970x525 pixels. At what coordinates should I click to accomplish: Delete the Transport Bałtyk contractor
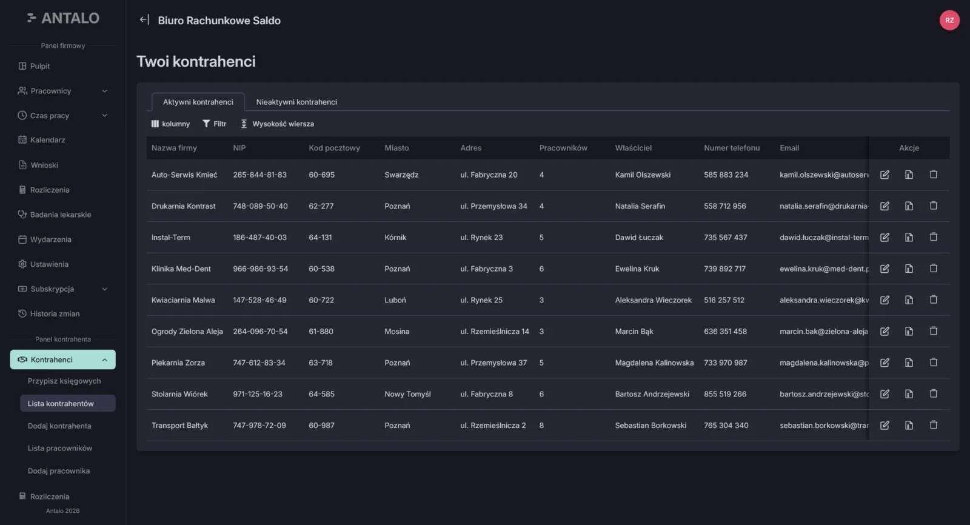(x=934, y=426)
